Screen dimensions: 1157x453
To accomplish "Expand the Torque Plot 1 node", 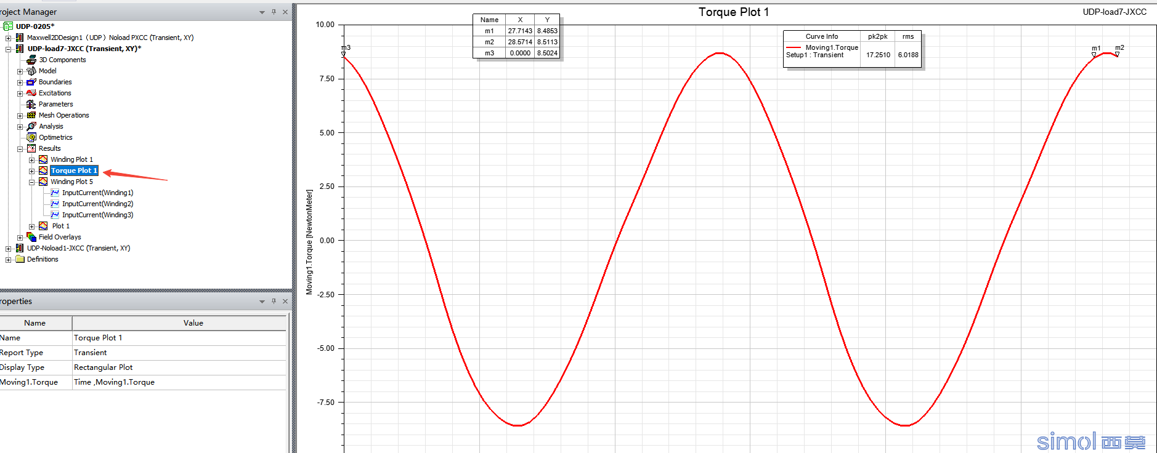I will coord(31,171).
